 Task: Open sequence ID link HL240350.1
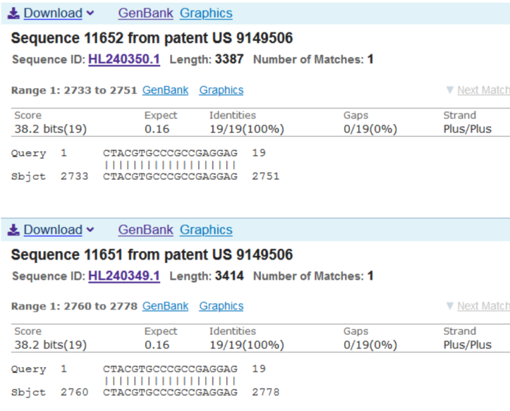coord(124,59)
